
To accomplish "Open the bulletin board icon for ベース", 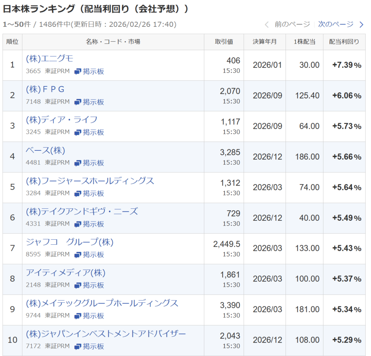I will (x=78, y=163).
